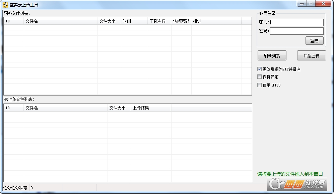334x194 pixels.
Task: Click 文件大小 header in upload list
Action: point(119,108)
